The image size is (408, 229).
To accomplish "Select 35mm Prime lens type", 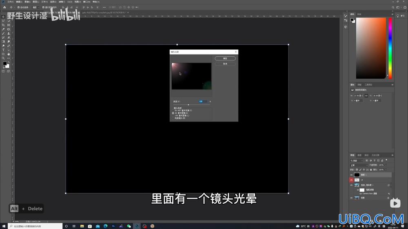I will click(x=173, y=113).
